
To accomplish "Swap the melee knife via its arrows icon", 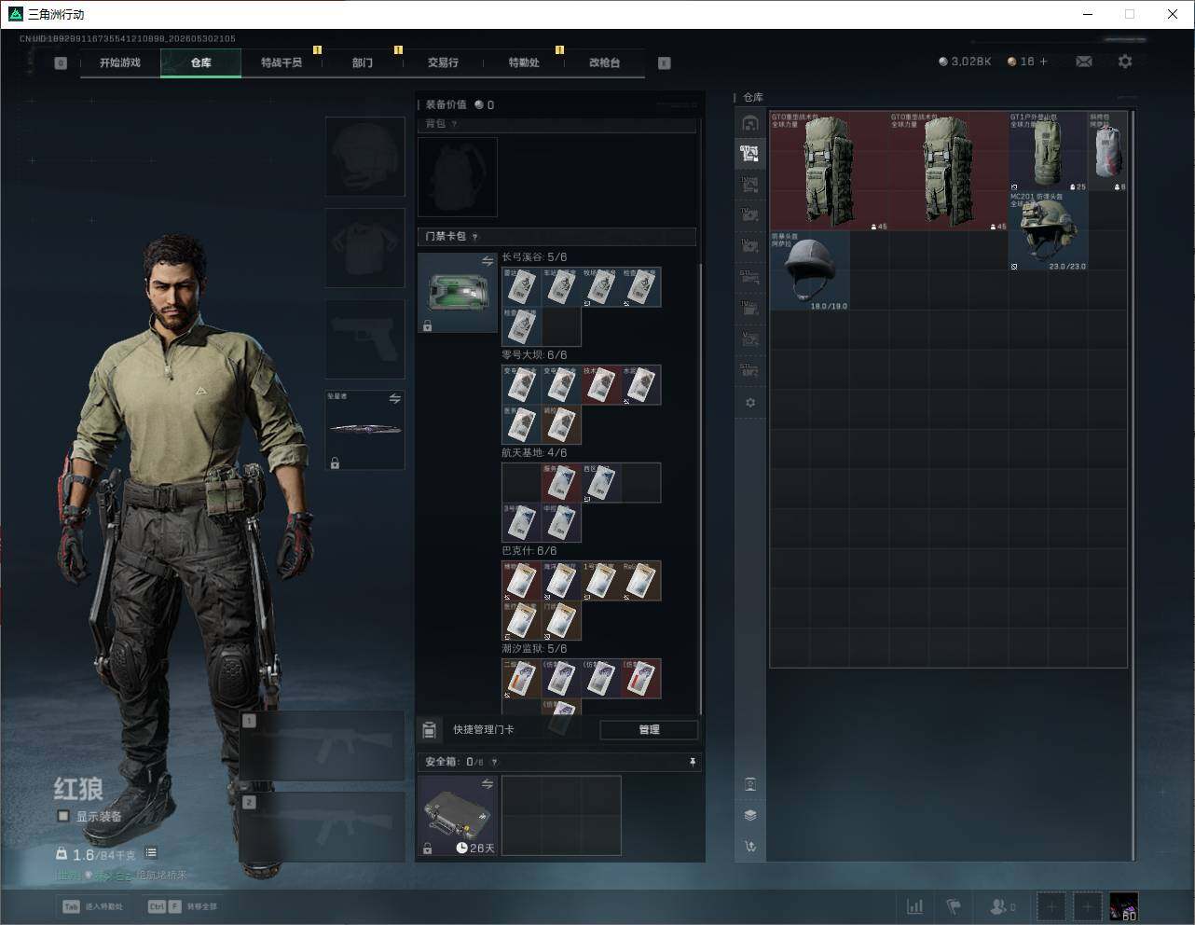I will click(x=394, y=399).
